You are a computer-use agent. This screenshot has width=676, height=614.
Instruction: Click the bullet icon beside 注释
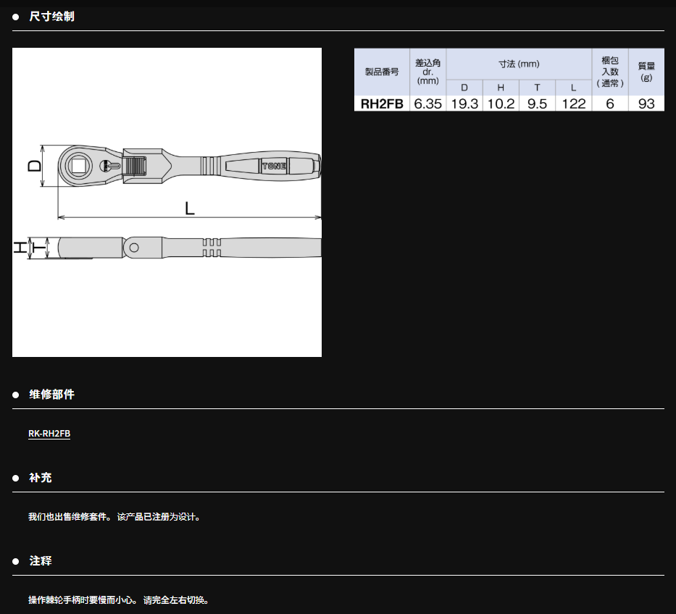click(16, 561)
